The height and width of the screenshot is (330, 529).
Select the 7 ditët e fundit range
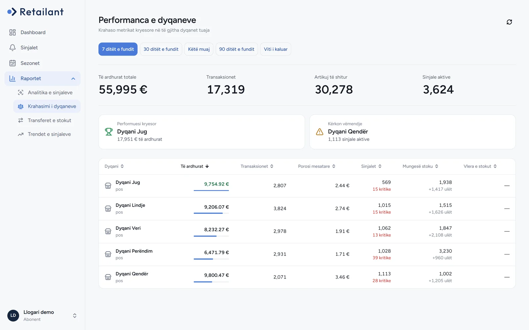[x=118, y=49]
